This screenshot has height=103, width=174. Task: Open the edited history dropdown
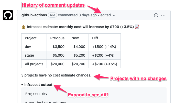click(x=107, y=15)
